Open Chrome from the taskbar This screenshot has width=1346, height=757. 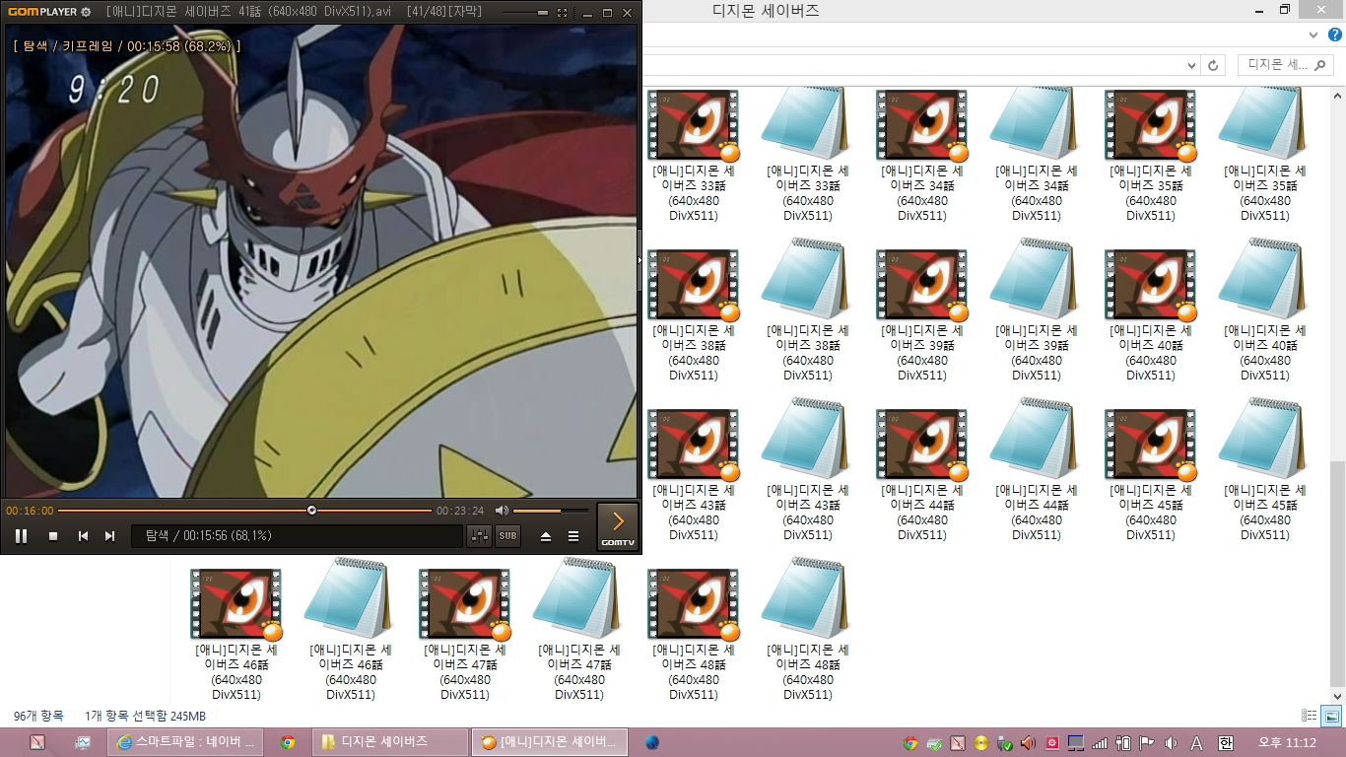coord(288,742)
